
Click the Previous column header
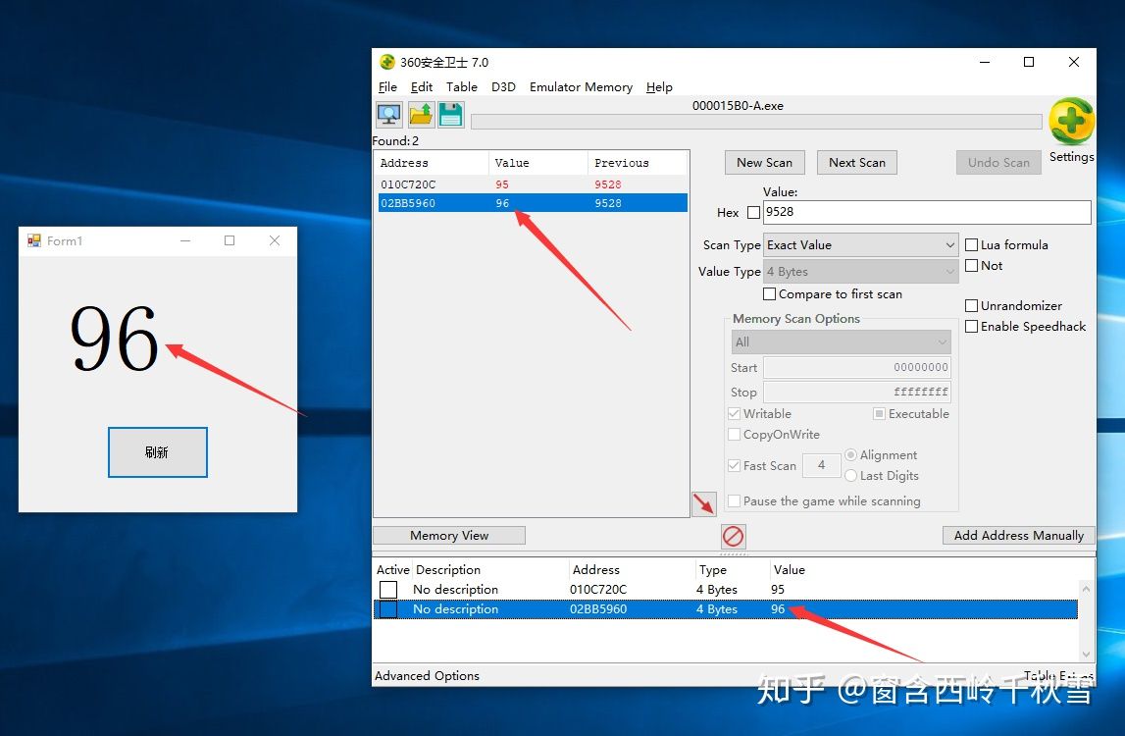(x=638, y=163)
